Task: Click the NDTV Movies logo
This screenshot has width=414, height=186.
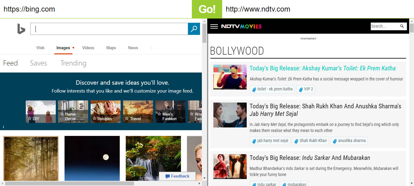Action: (241, 26)
